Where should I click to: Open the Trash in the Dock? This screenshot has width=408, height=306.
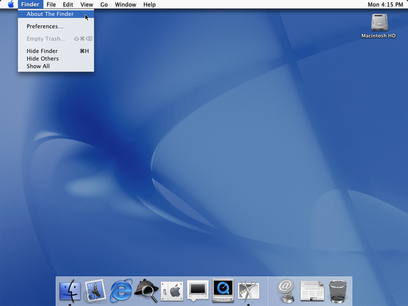coord(338,292)
